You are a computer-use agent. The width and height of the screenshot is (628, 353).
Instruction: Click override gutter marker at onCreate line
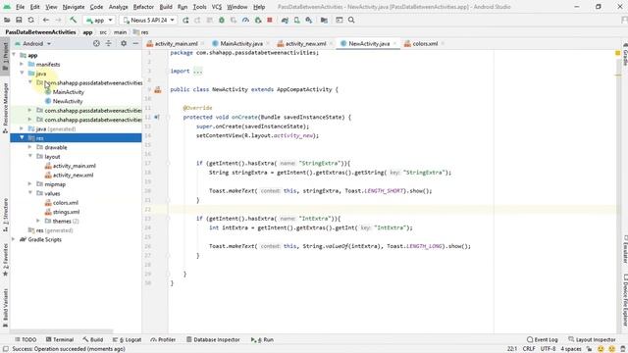point(157,118)
